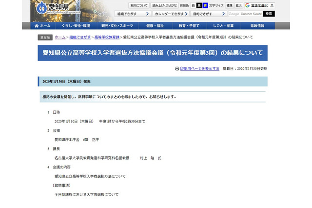Select blue 青 background color
This screenshot has height=208, width=312.
pos(205,5)
